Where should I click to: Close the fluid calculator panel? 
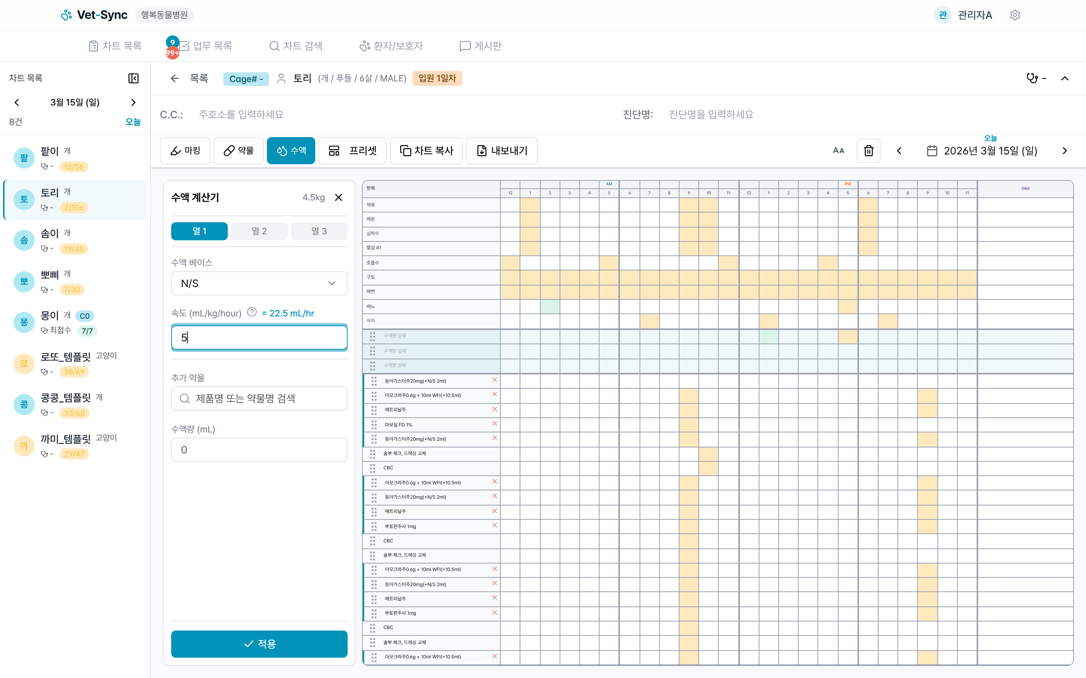tap(339, 197)
